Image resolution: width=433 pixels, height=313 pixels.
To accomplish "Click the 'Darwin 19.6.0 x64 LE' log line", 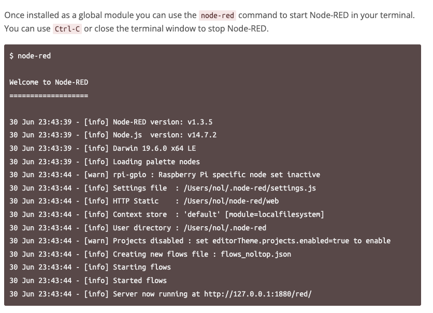I will click(103, 148).
